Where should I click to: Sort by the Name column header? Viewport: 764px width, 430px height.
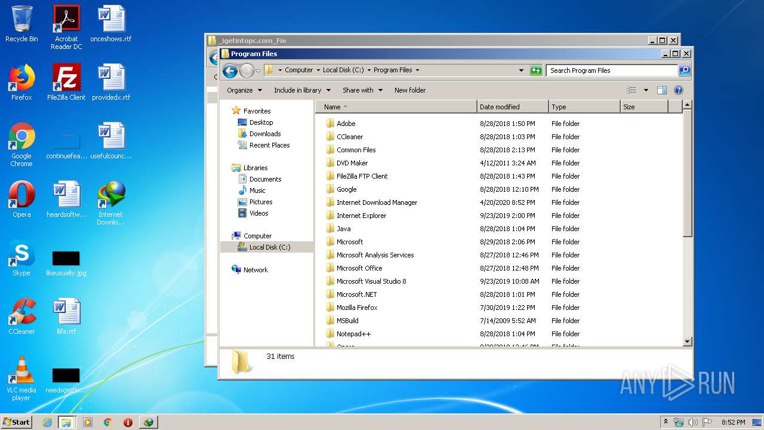[396, 107]
